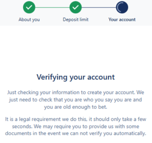Click the dark blue progress line segment
The image size is (152, 143).
click(99, 7)
